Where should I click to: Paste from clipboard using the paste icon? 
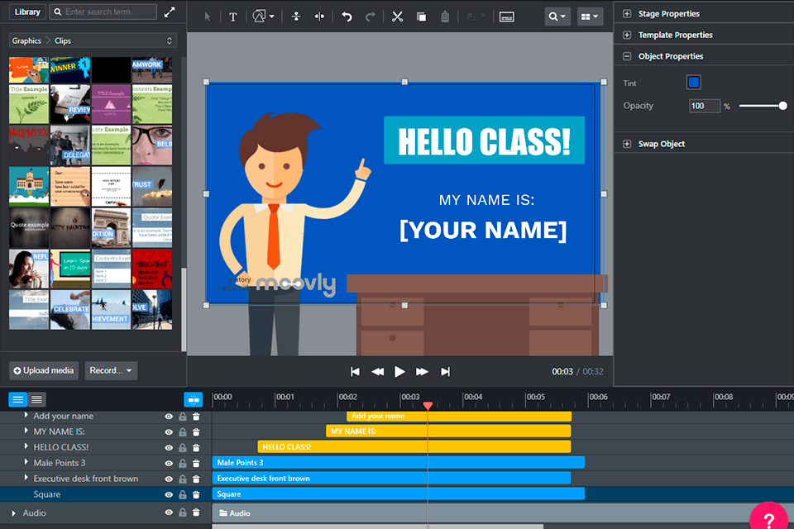tap(444, 17)
